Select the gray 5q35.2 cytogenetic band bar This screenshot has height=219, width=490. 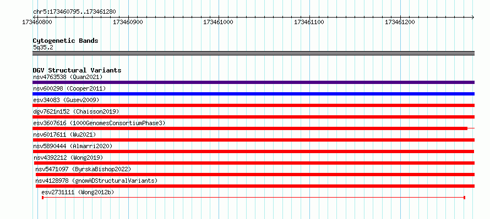[x=253, y=53]
